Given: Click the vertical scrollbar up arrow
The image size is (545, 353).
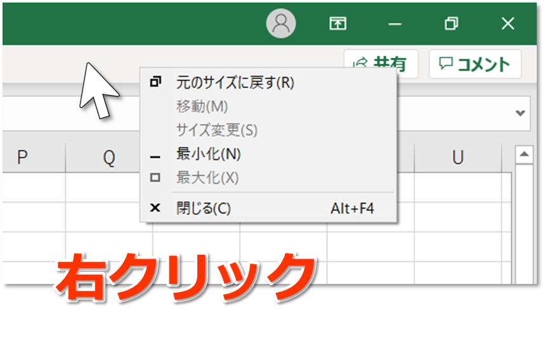Looking at the screenshot, I should [524, 155].
